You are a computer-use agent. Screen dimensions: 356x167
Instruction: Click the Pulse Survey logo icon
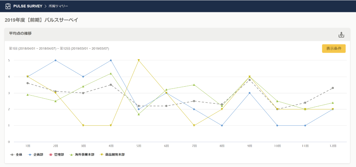click(x=8, y=6)
